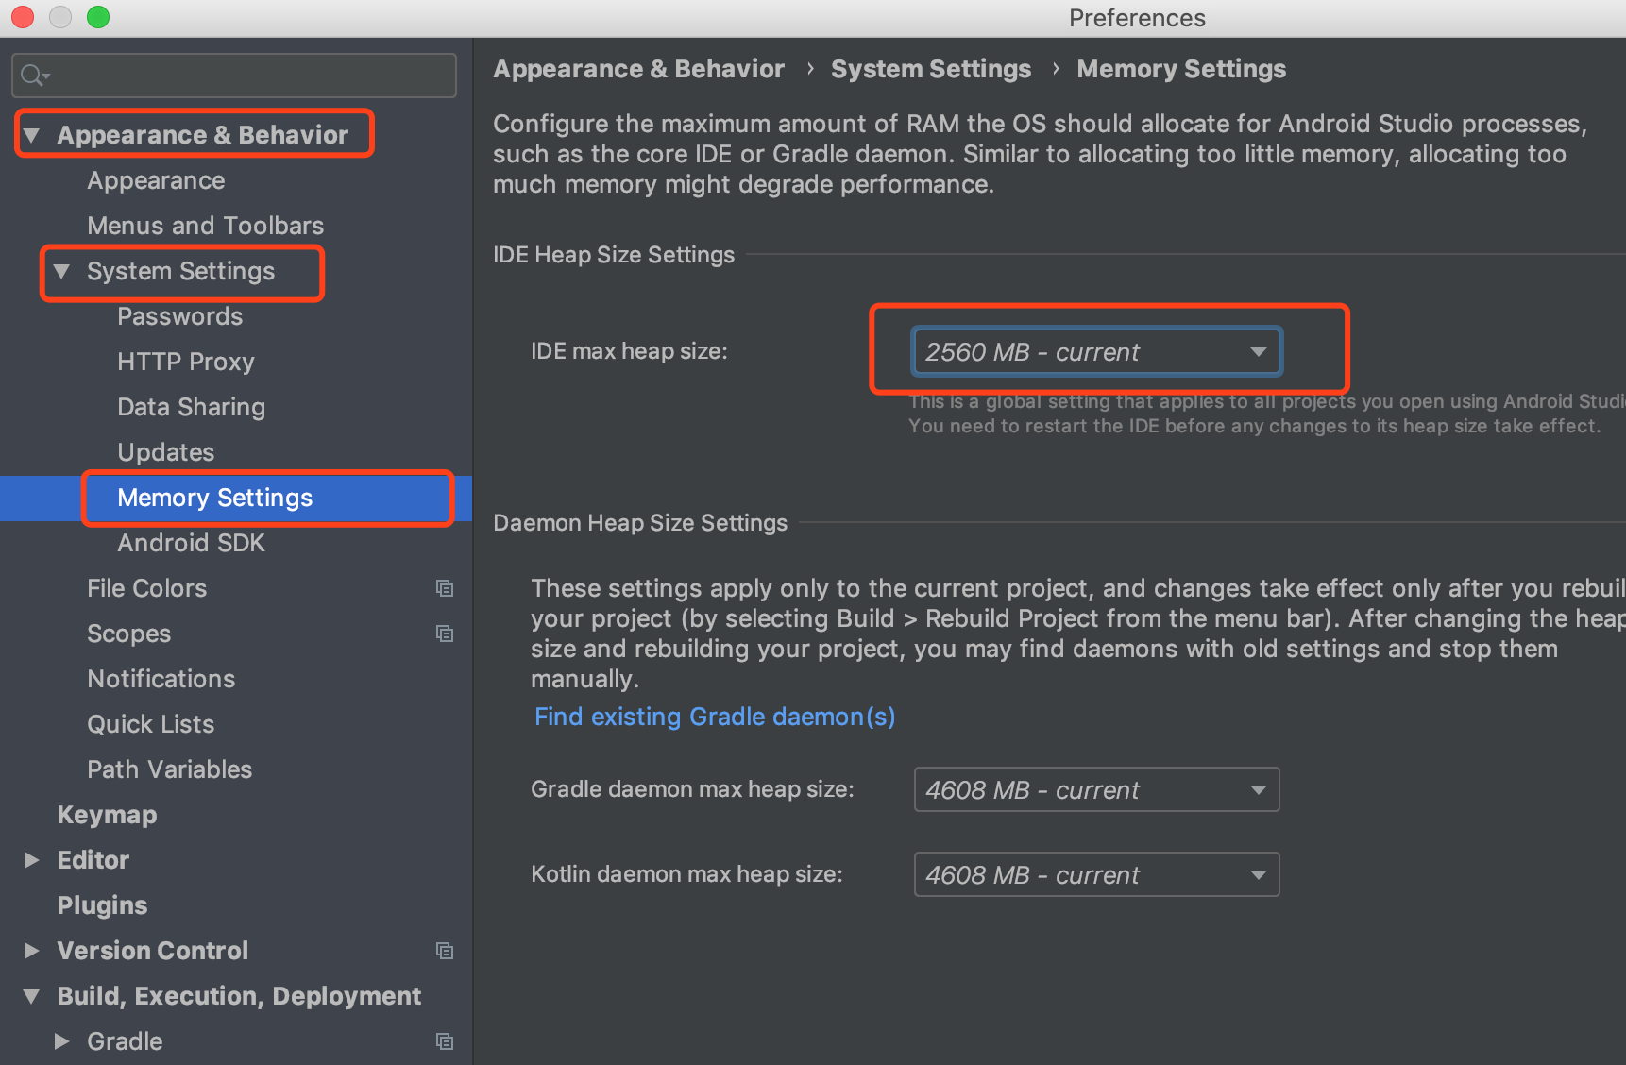Viewport: 1626px width, 1065px height.
Task: Collapse the System Settings tree node
Action: coord(62,271)
